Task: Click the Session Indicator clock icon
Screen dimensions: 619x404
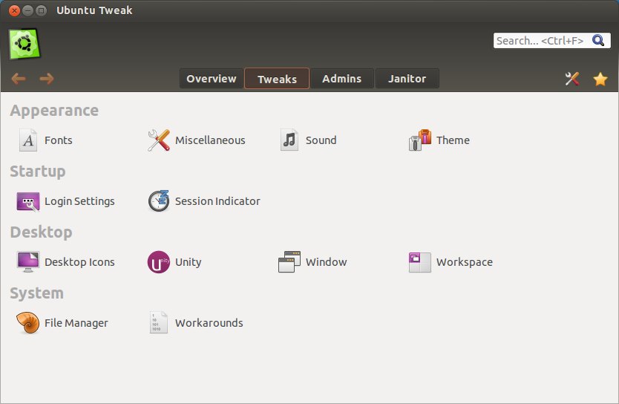Action: (159, 201)
